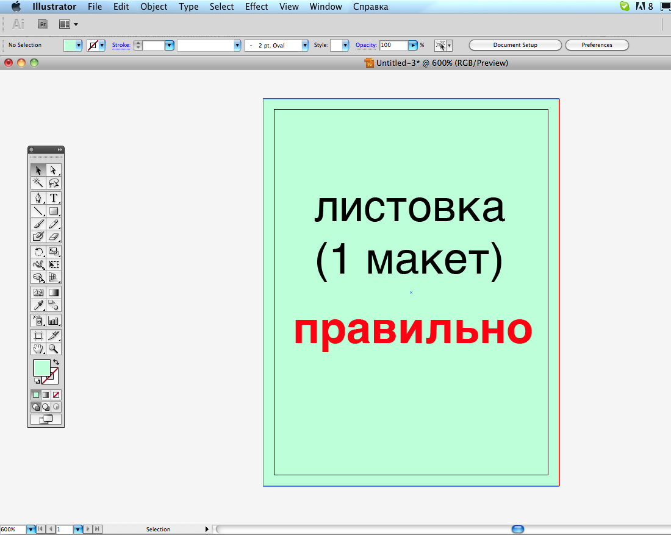Select the Type tool

point(54,198)
